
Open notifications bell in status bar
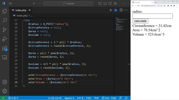[x=126, y=98]
